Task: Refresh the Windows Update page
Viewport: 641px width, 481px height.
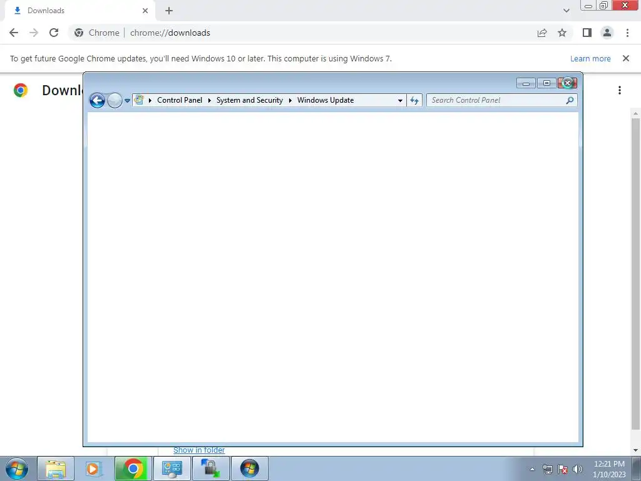Action: click(x=414, y=100)
